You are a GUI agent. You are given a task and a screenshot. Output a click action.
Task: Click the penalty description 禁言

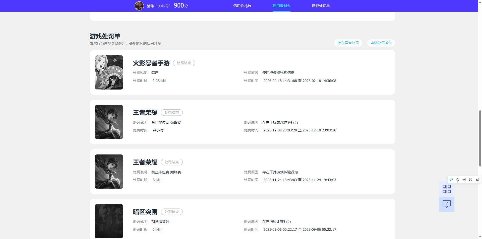coord(155,73)
